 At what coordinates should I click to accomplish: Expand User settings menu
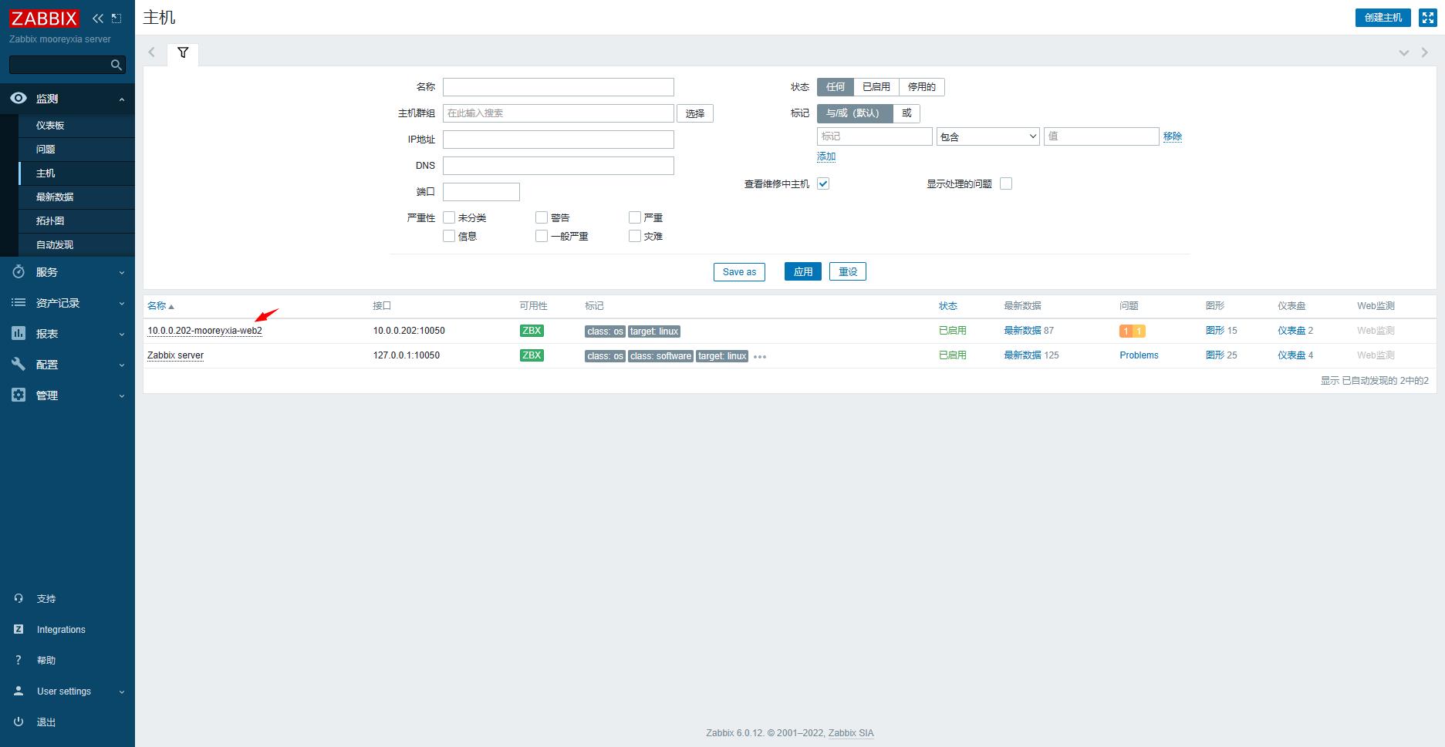pyautogui.click(x=122, y=691)
